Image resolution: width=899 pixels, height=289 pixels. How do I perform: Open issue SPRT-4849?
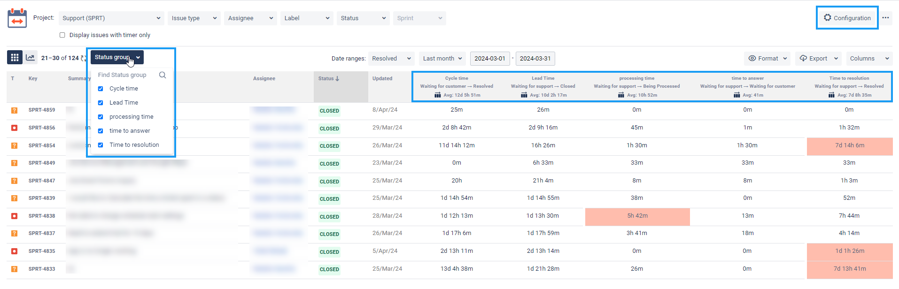(x=42, y=163)
